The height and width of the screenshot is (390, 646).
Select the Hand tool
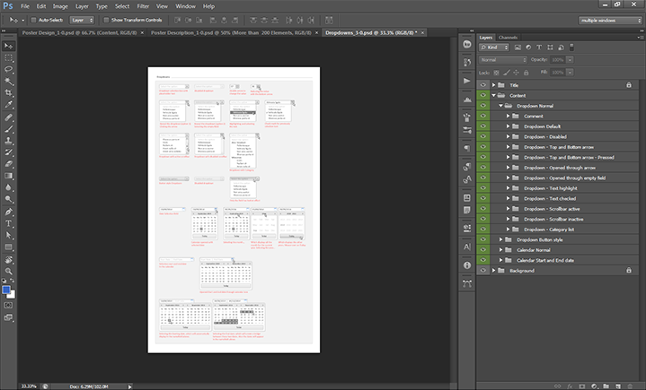[9, 258]
